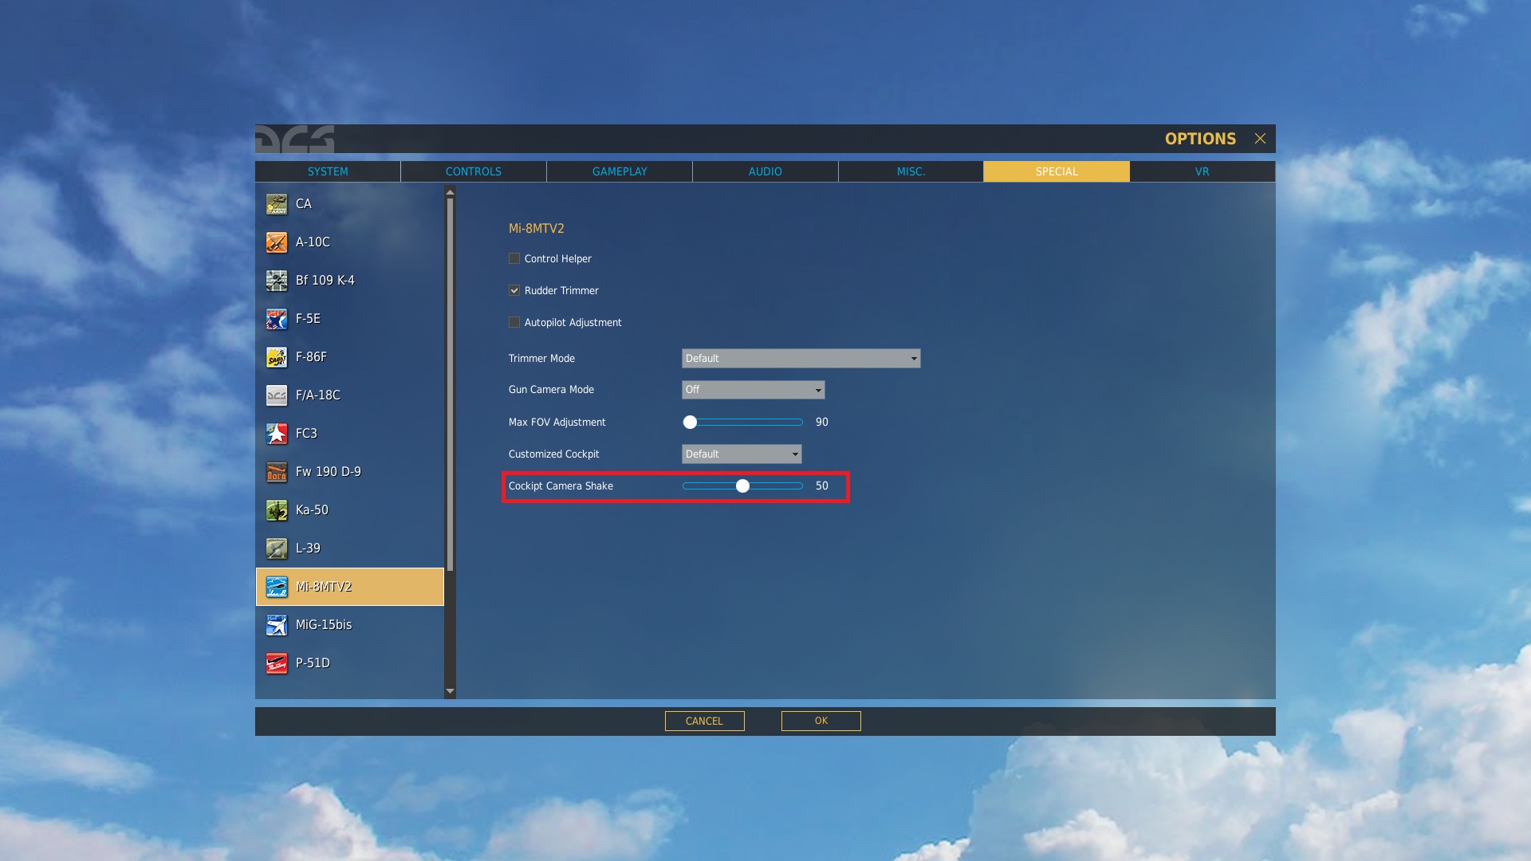This screenshot has width=1531, height=861.
Task: Open the Trimmer Mode dropdown
Action: coord(801,359)
